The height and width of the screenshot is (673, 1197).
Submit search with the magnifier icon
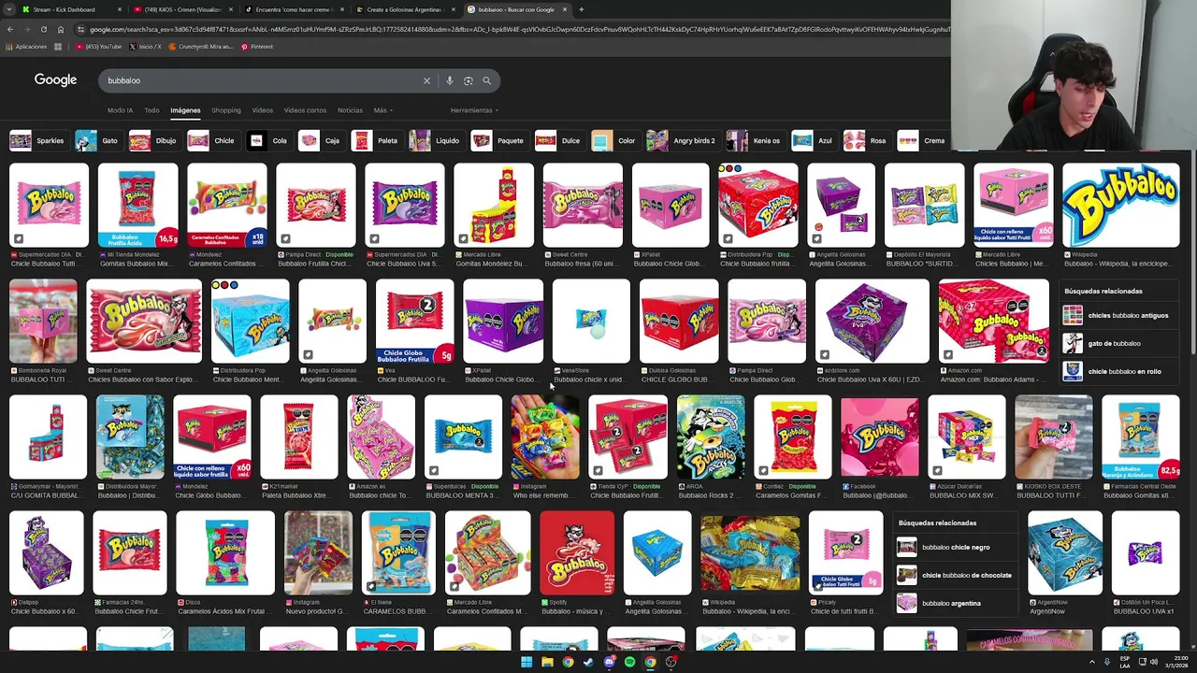(486, 80)
